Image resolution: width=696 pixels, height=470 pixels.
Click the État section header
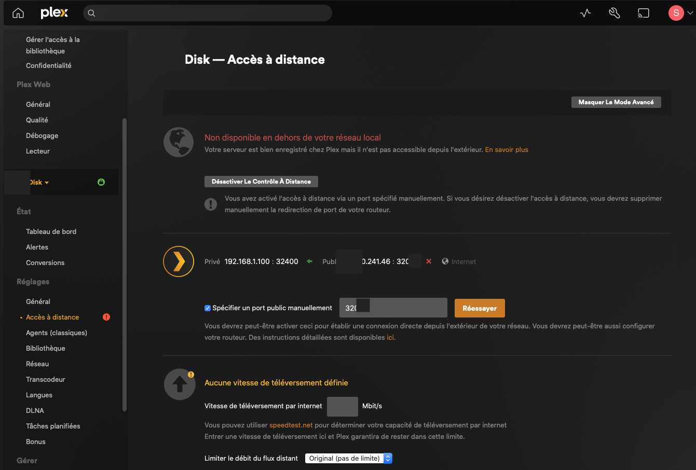[24, 212]
